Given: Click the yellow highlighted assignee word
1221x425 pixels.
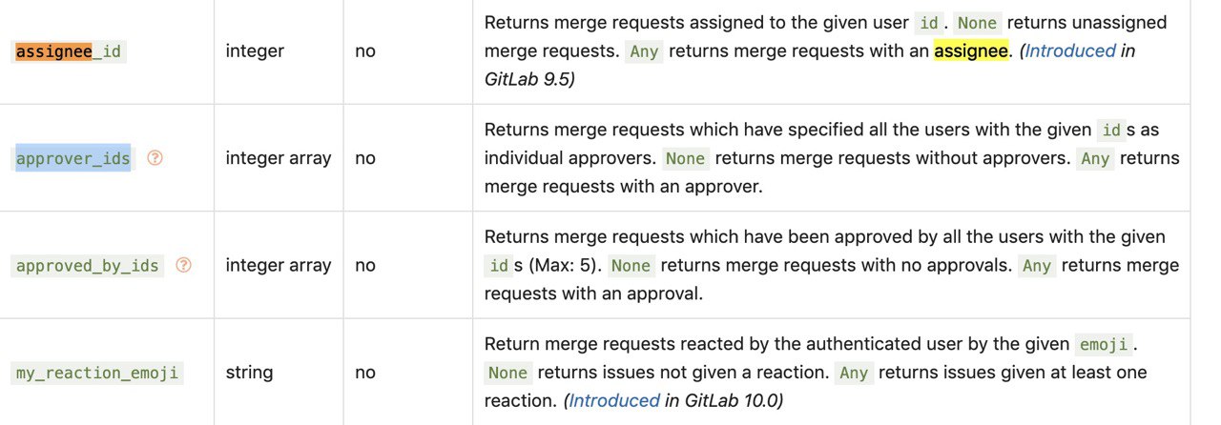Looking at the screenshot, I should click(x=971, y=51).
